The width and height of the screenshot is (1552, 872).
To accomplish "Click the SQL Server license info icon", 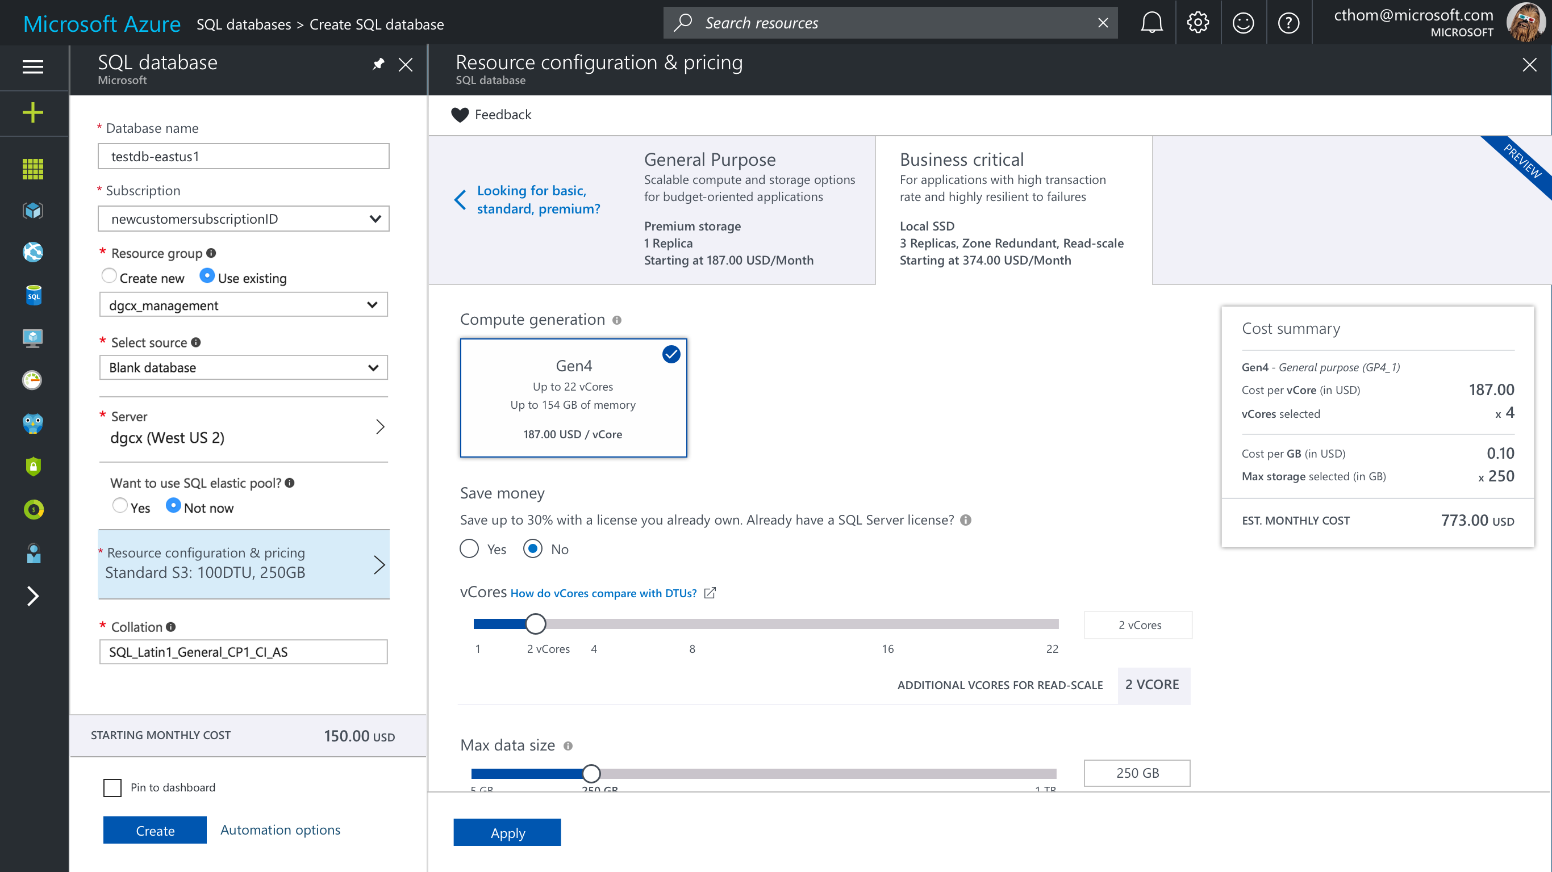I will tap(965, 519).
